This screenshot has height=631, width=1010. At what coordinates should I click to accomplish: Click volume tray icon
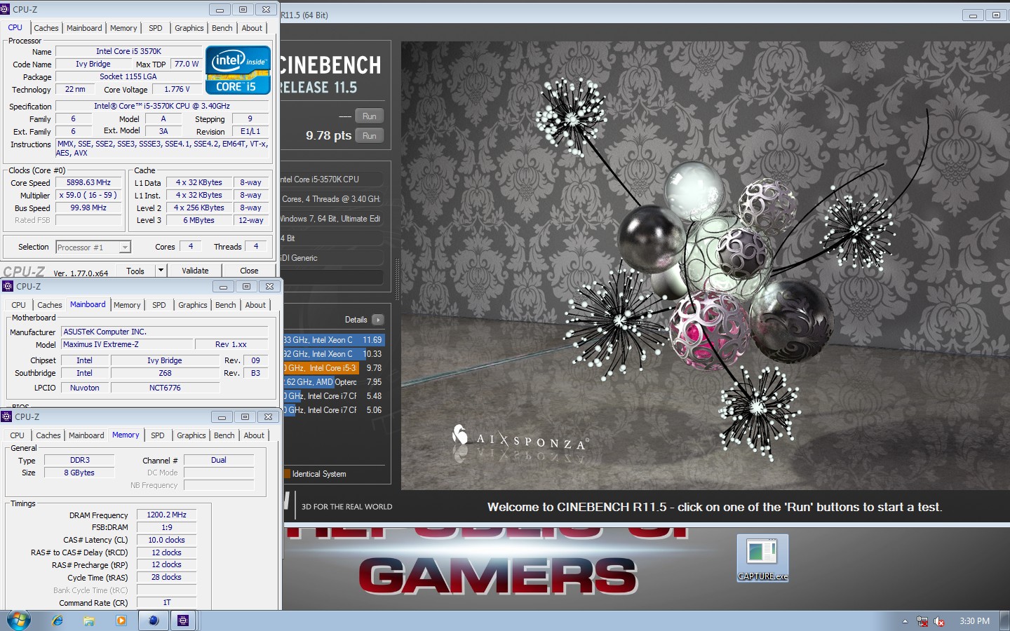pos(939,621)
